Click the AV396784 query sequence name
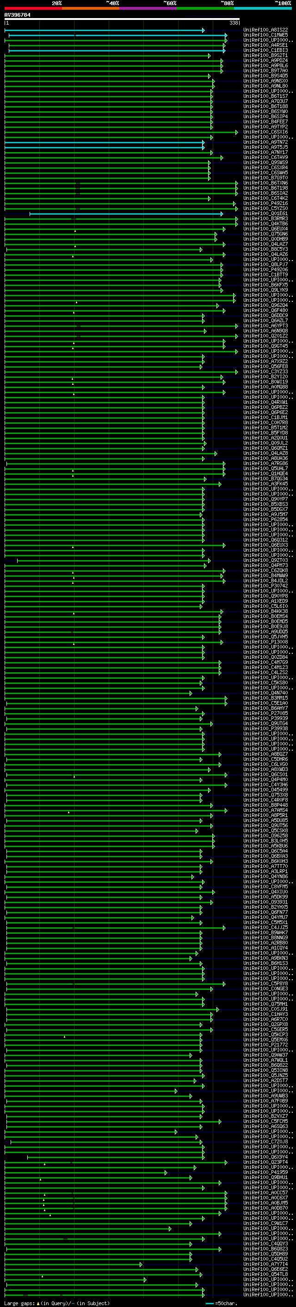 coord(17,15)
